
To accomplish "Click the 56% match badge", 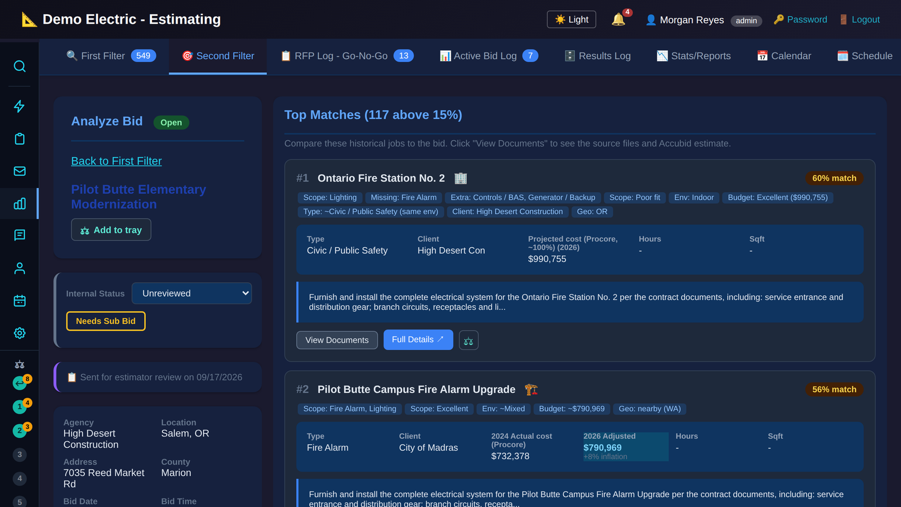I will (834, 390).
